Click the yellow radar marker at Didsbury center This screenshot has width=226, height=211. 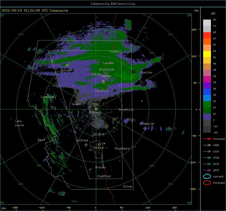pyautogui.click(x=96, y=109)
